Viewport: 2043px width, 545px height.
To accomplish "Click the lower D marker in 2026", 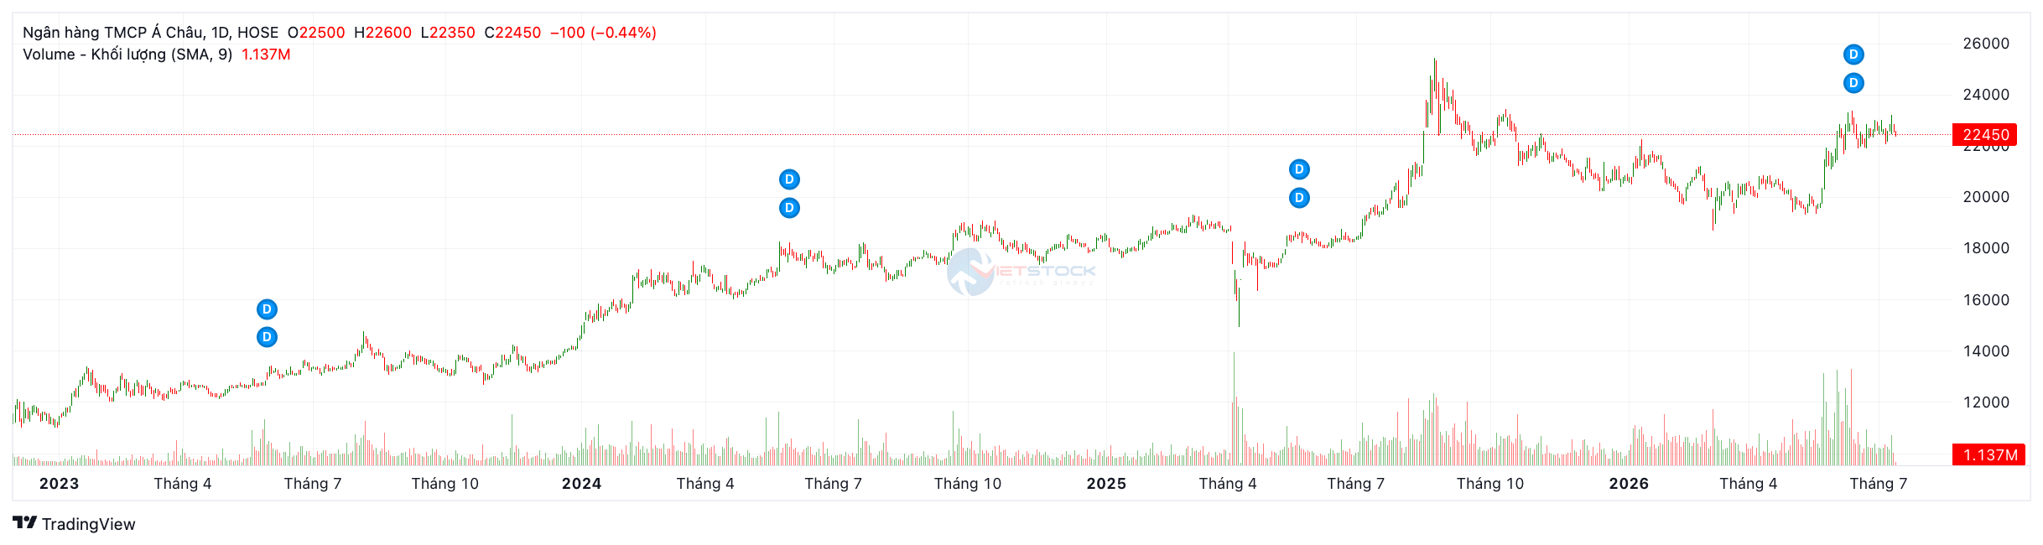I will 1853,83.
